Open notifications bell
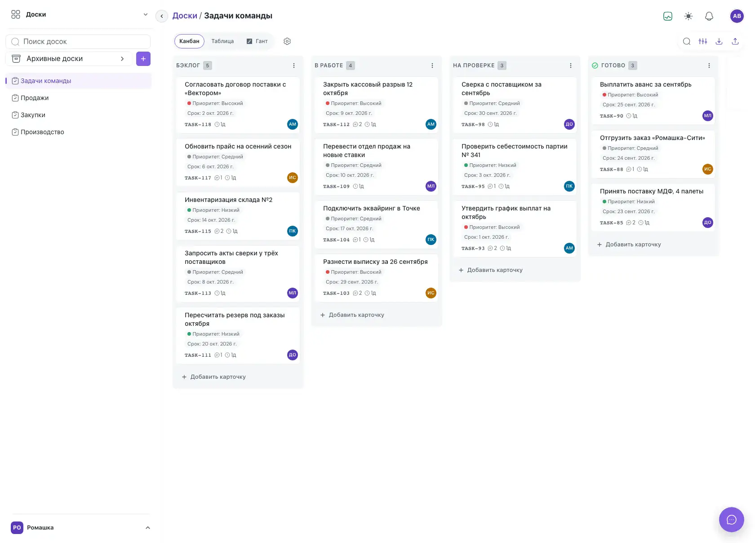This screenshot has height=543, width=755. click(709, 16)
